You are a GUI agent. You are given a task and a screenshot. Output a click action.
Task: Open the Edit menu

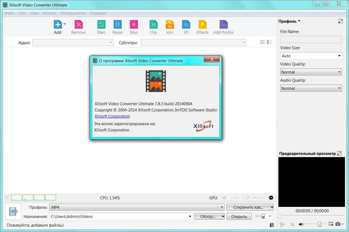22,13
